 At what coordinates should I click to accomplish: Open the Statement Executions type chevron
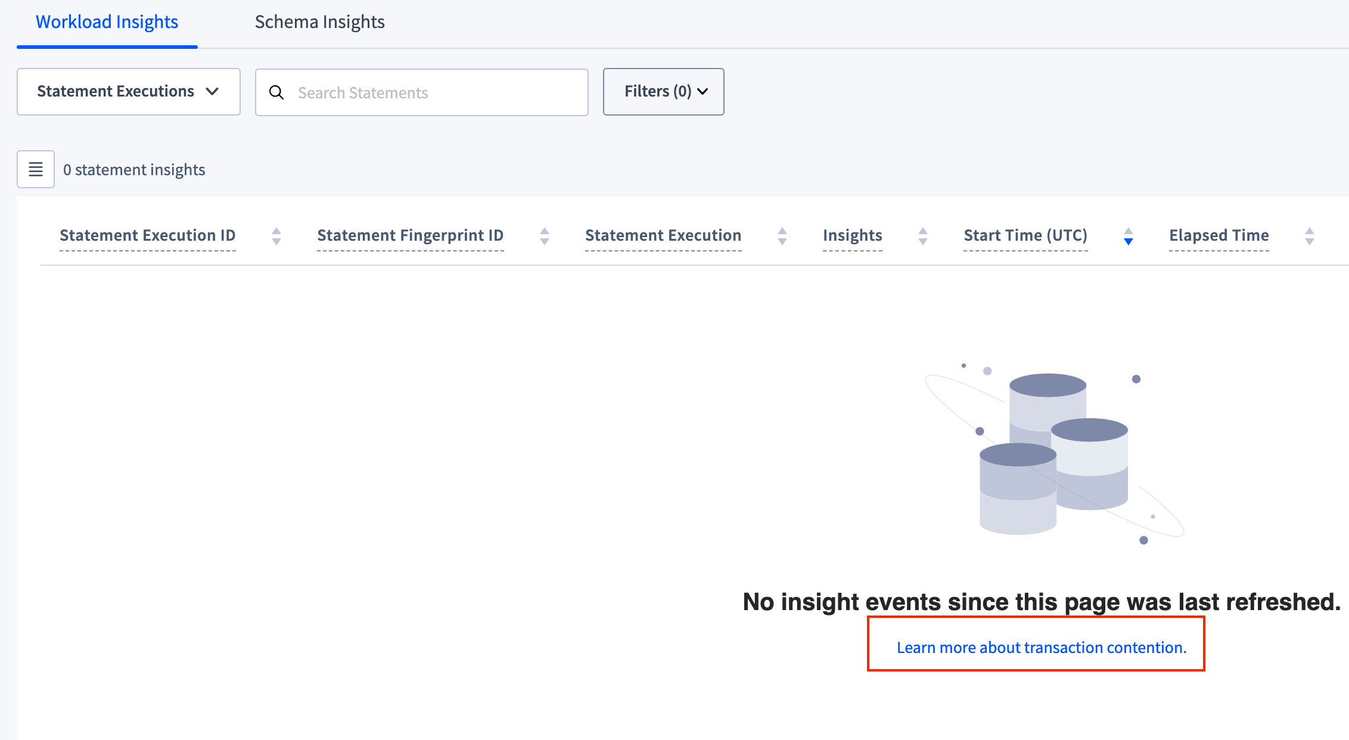tap(213, 92)
